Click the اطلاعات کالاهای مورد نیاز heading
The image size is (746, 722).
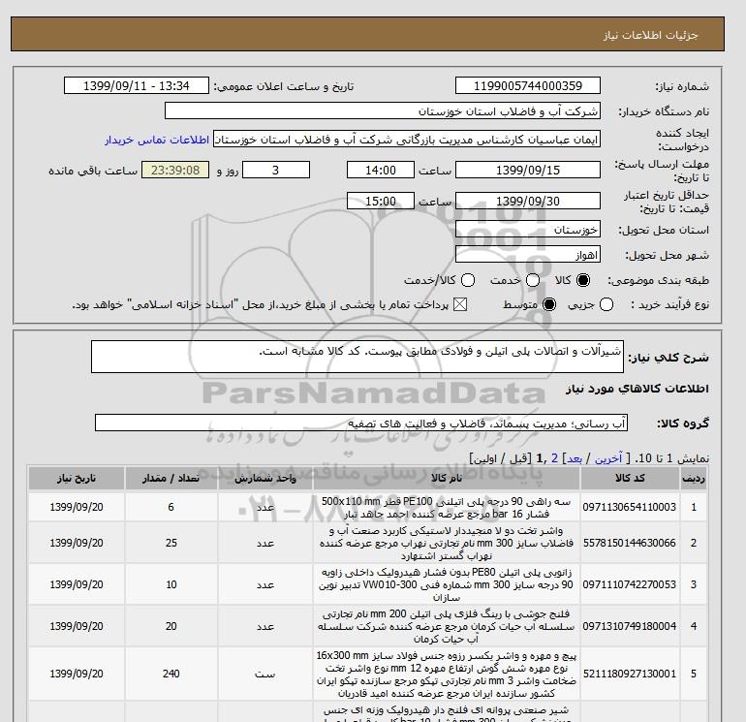[637, 389]
